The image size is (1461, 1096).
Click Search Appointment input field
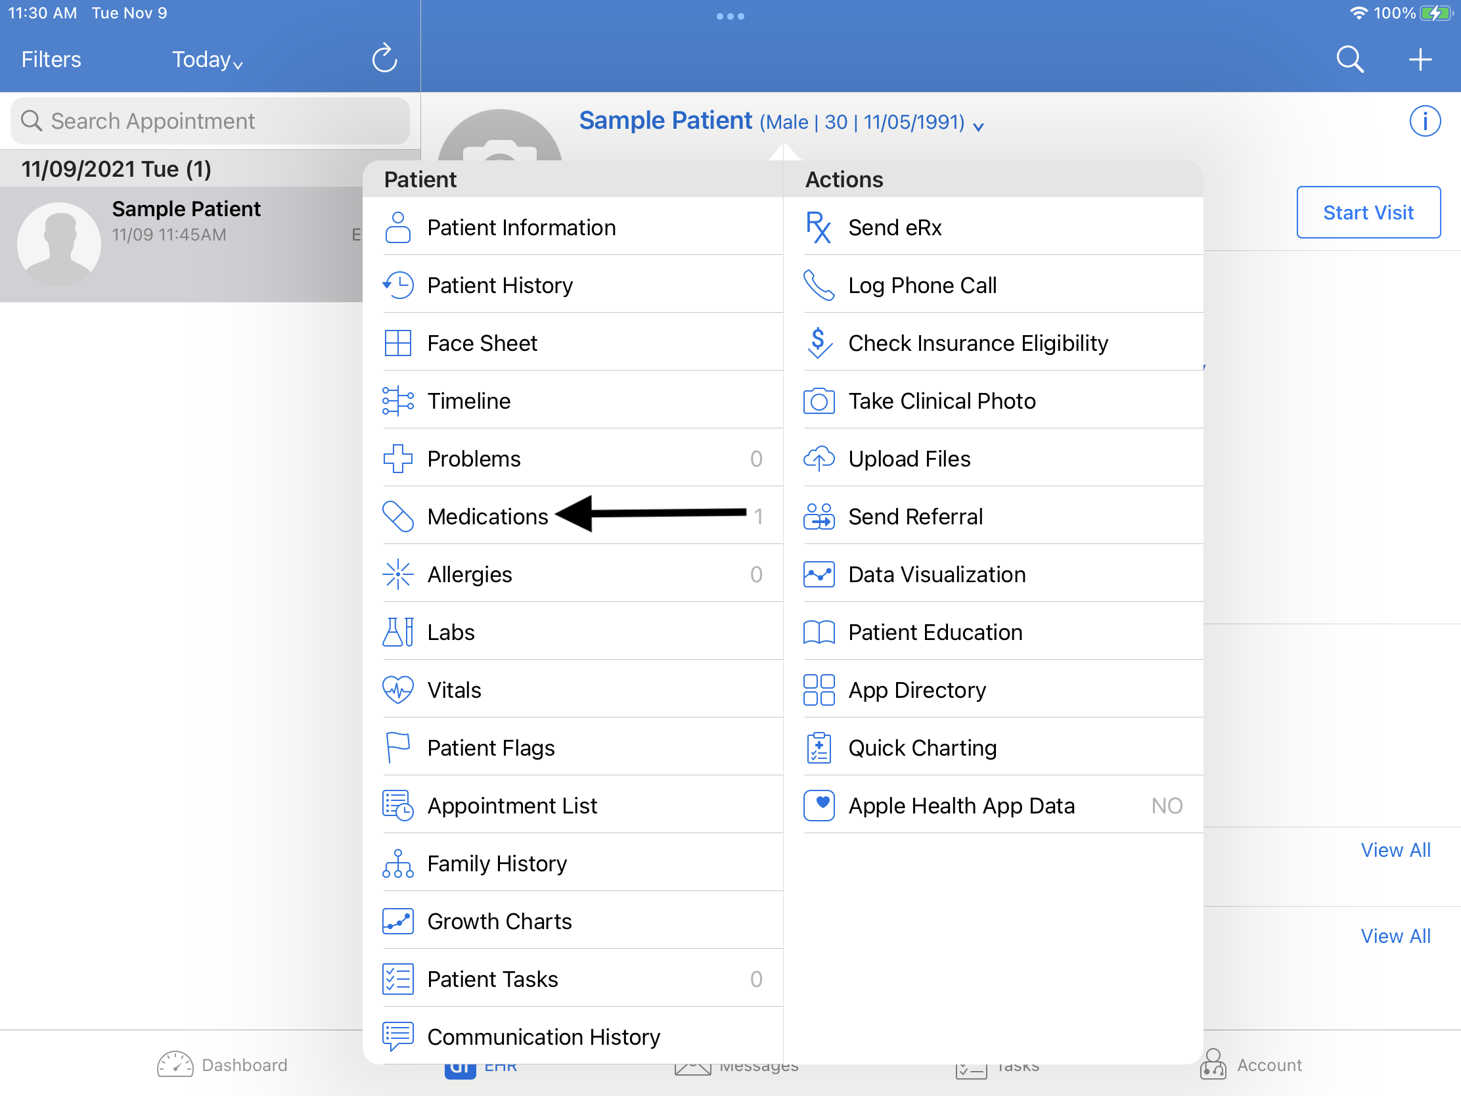coord(210,118)
